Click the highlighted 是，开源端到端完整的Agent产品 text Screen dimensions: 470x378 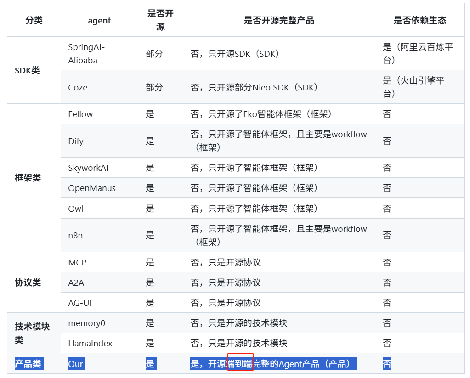pyautogui.click(x=274, y=364)
